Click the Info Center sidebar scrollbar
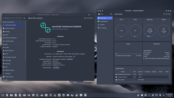This screenshot has width=174, height=98. [25, 41]
